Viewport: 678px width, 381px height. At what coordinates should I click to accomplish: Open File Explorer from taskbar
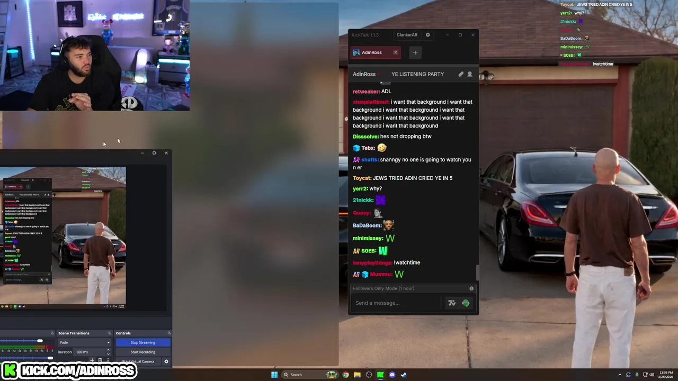point(357,375)
